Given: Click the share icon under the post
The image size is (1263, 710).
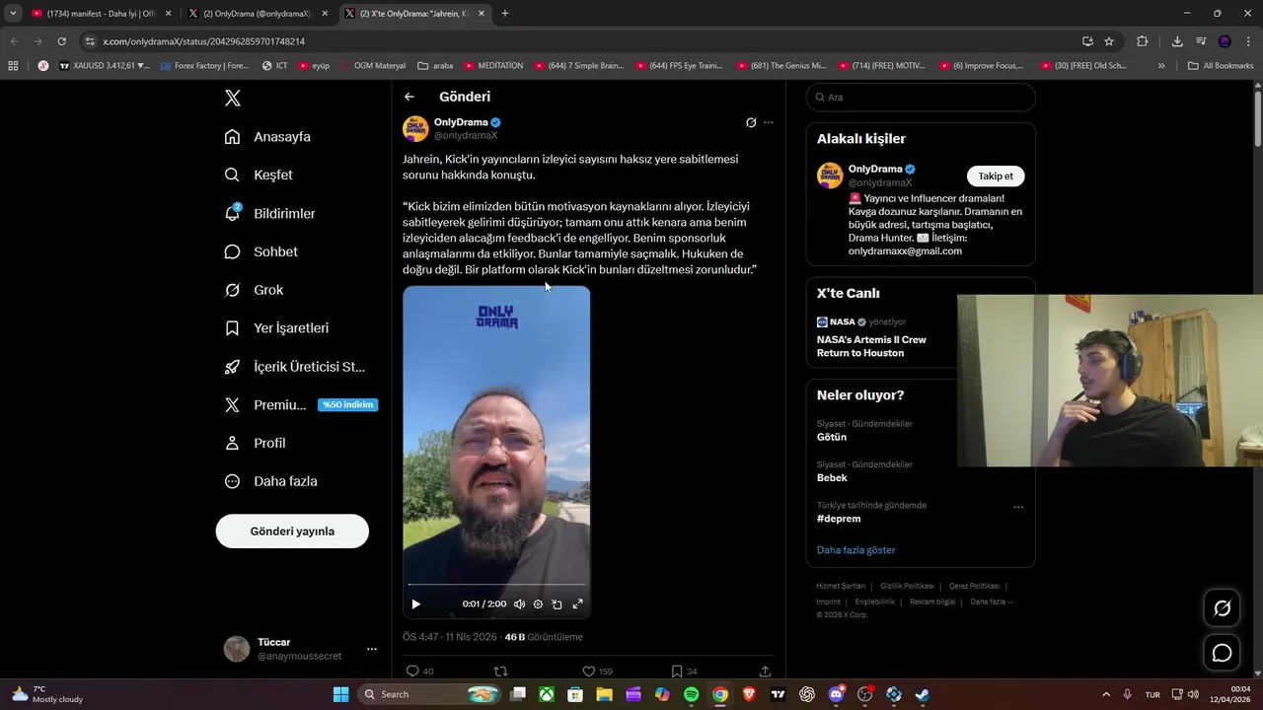Looking at the screenshot, I should pos(765,672).
